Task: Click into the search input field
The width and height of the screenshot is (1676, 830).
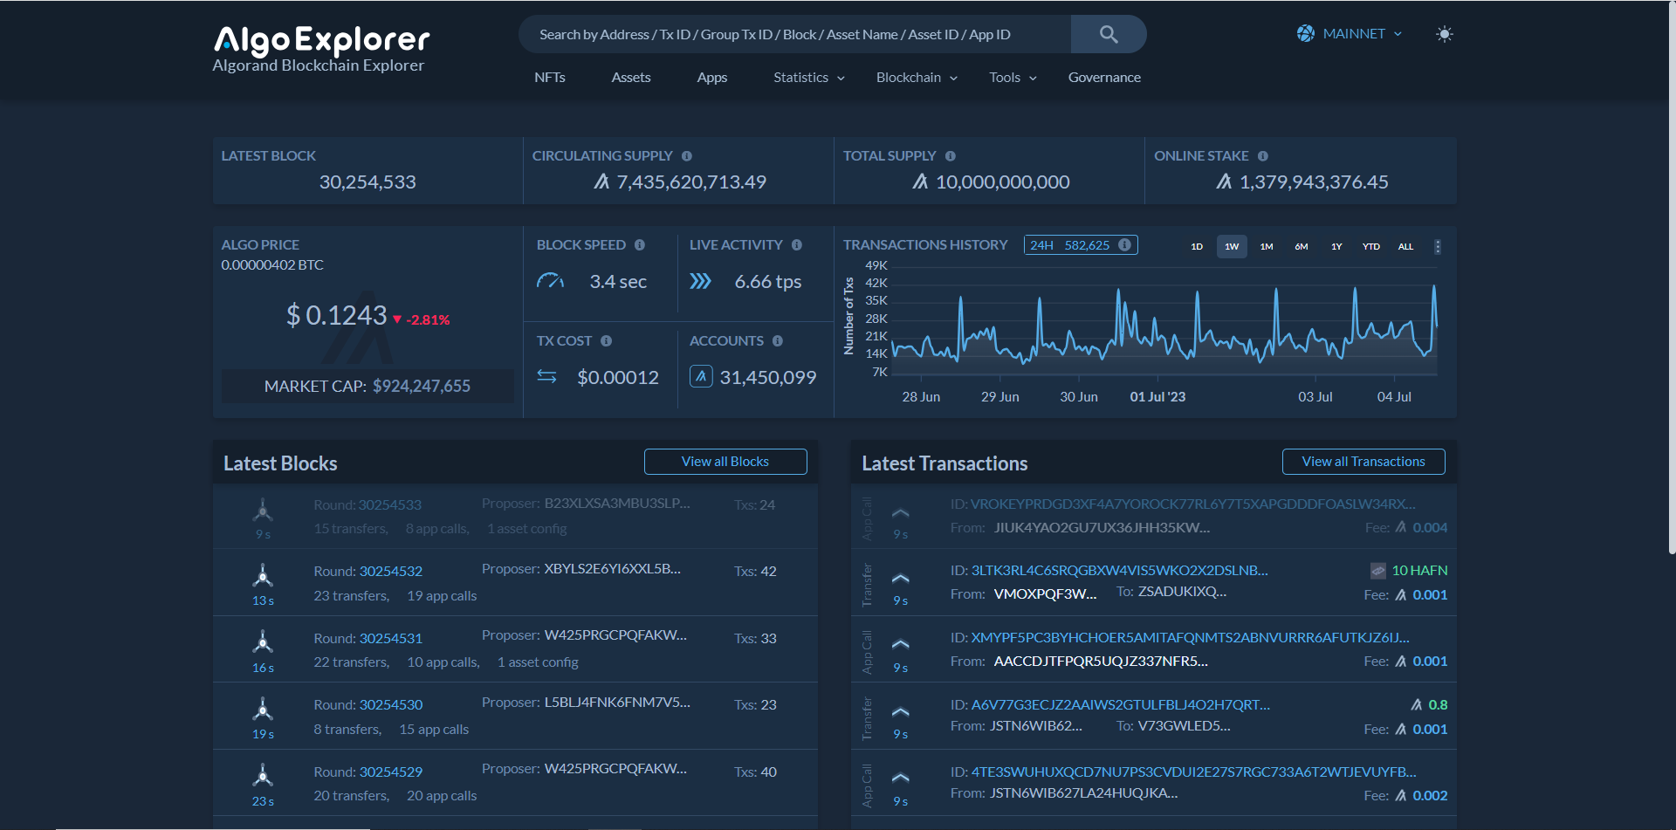Action: point(794,34)
